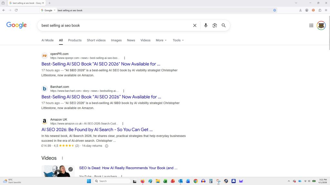This screenshot has height=185, width=330.
Task: Expand the Tools dropdown
Action: (x=178, y=40)
